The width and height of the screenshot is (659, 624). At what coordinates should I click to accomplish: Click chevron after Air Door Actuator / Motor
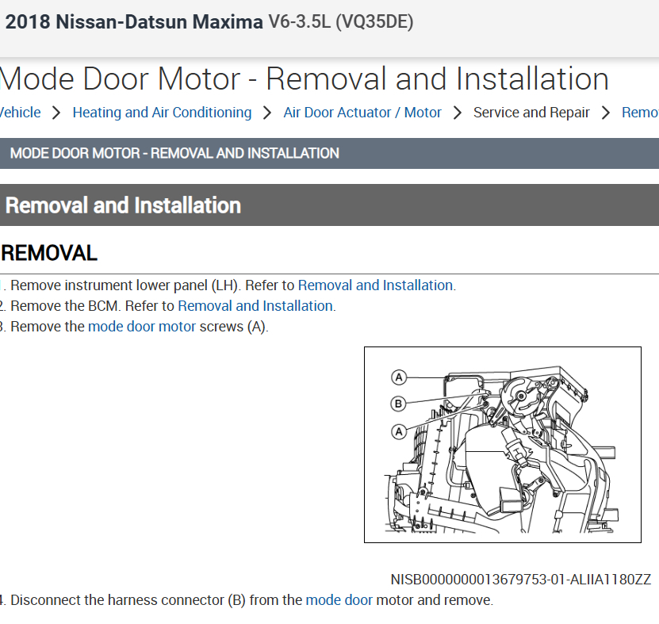(458, 113)
